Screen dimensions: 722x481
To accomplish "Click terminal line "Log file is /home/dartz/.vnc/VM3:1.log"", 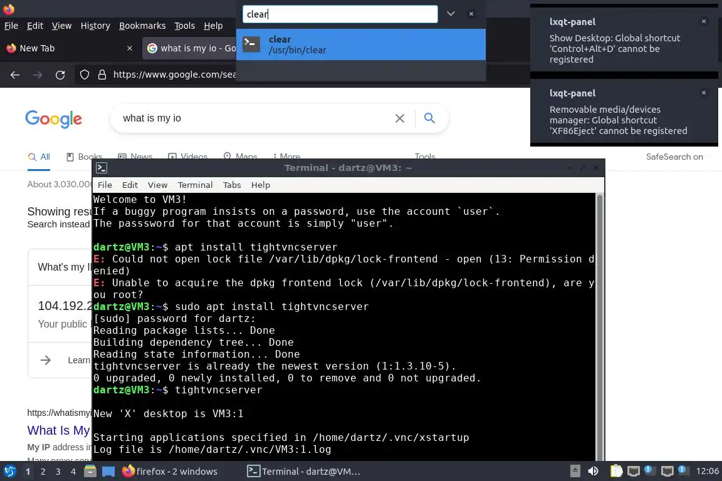I will point(212,449).
